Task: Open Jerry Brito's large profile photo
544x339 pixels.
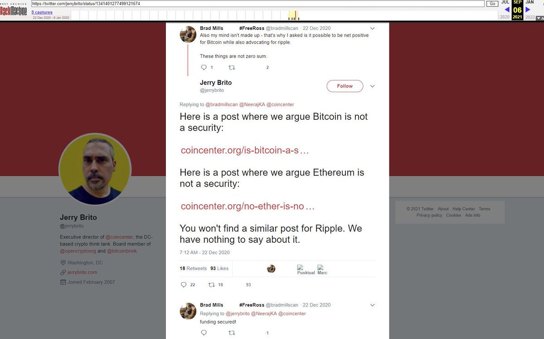Action: pyautogui.click(x=95, y=169)
